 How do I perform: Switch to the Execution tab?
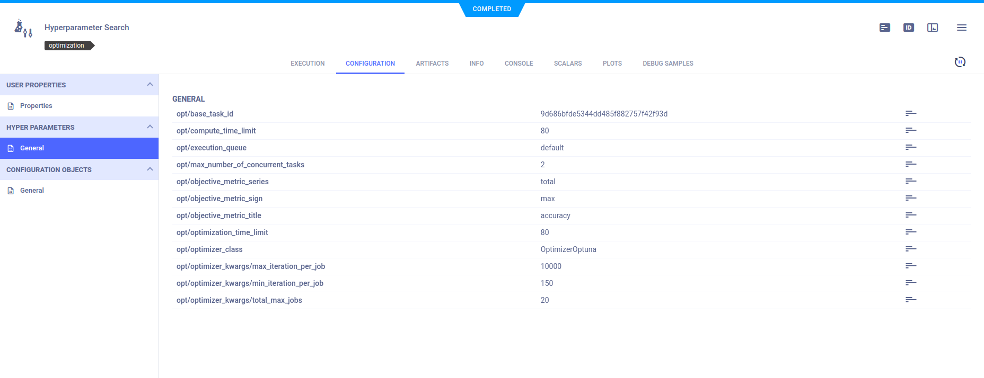click(307, 64)
